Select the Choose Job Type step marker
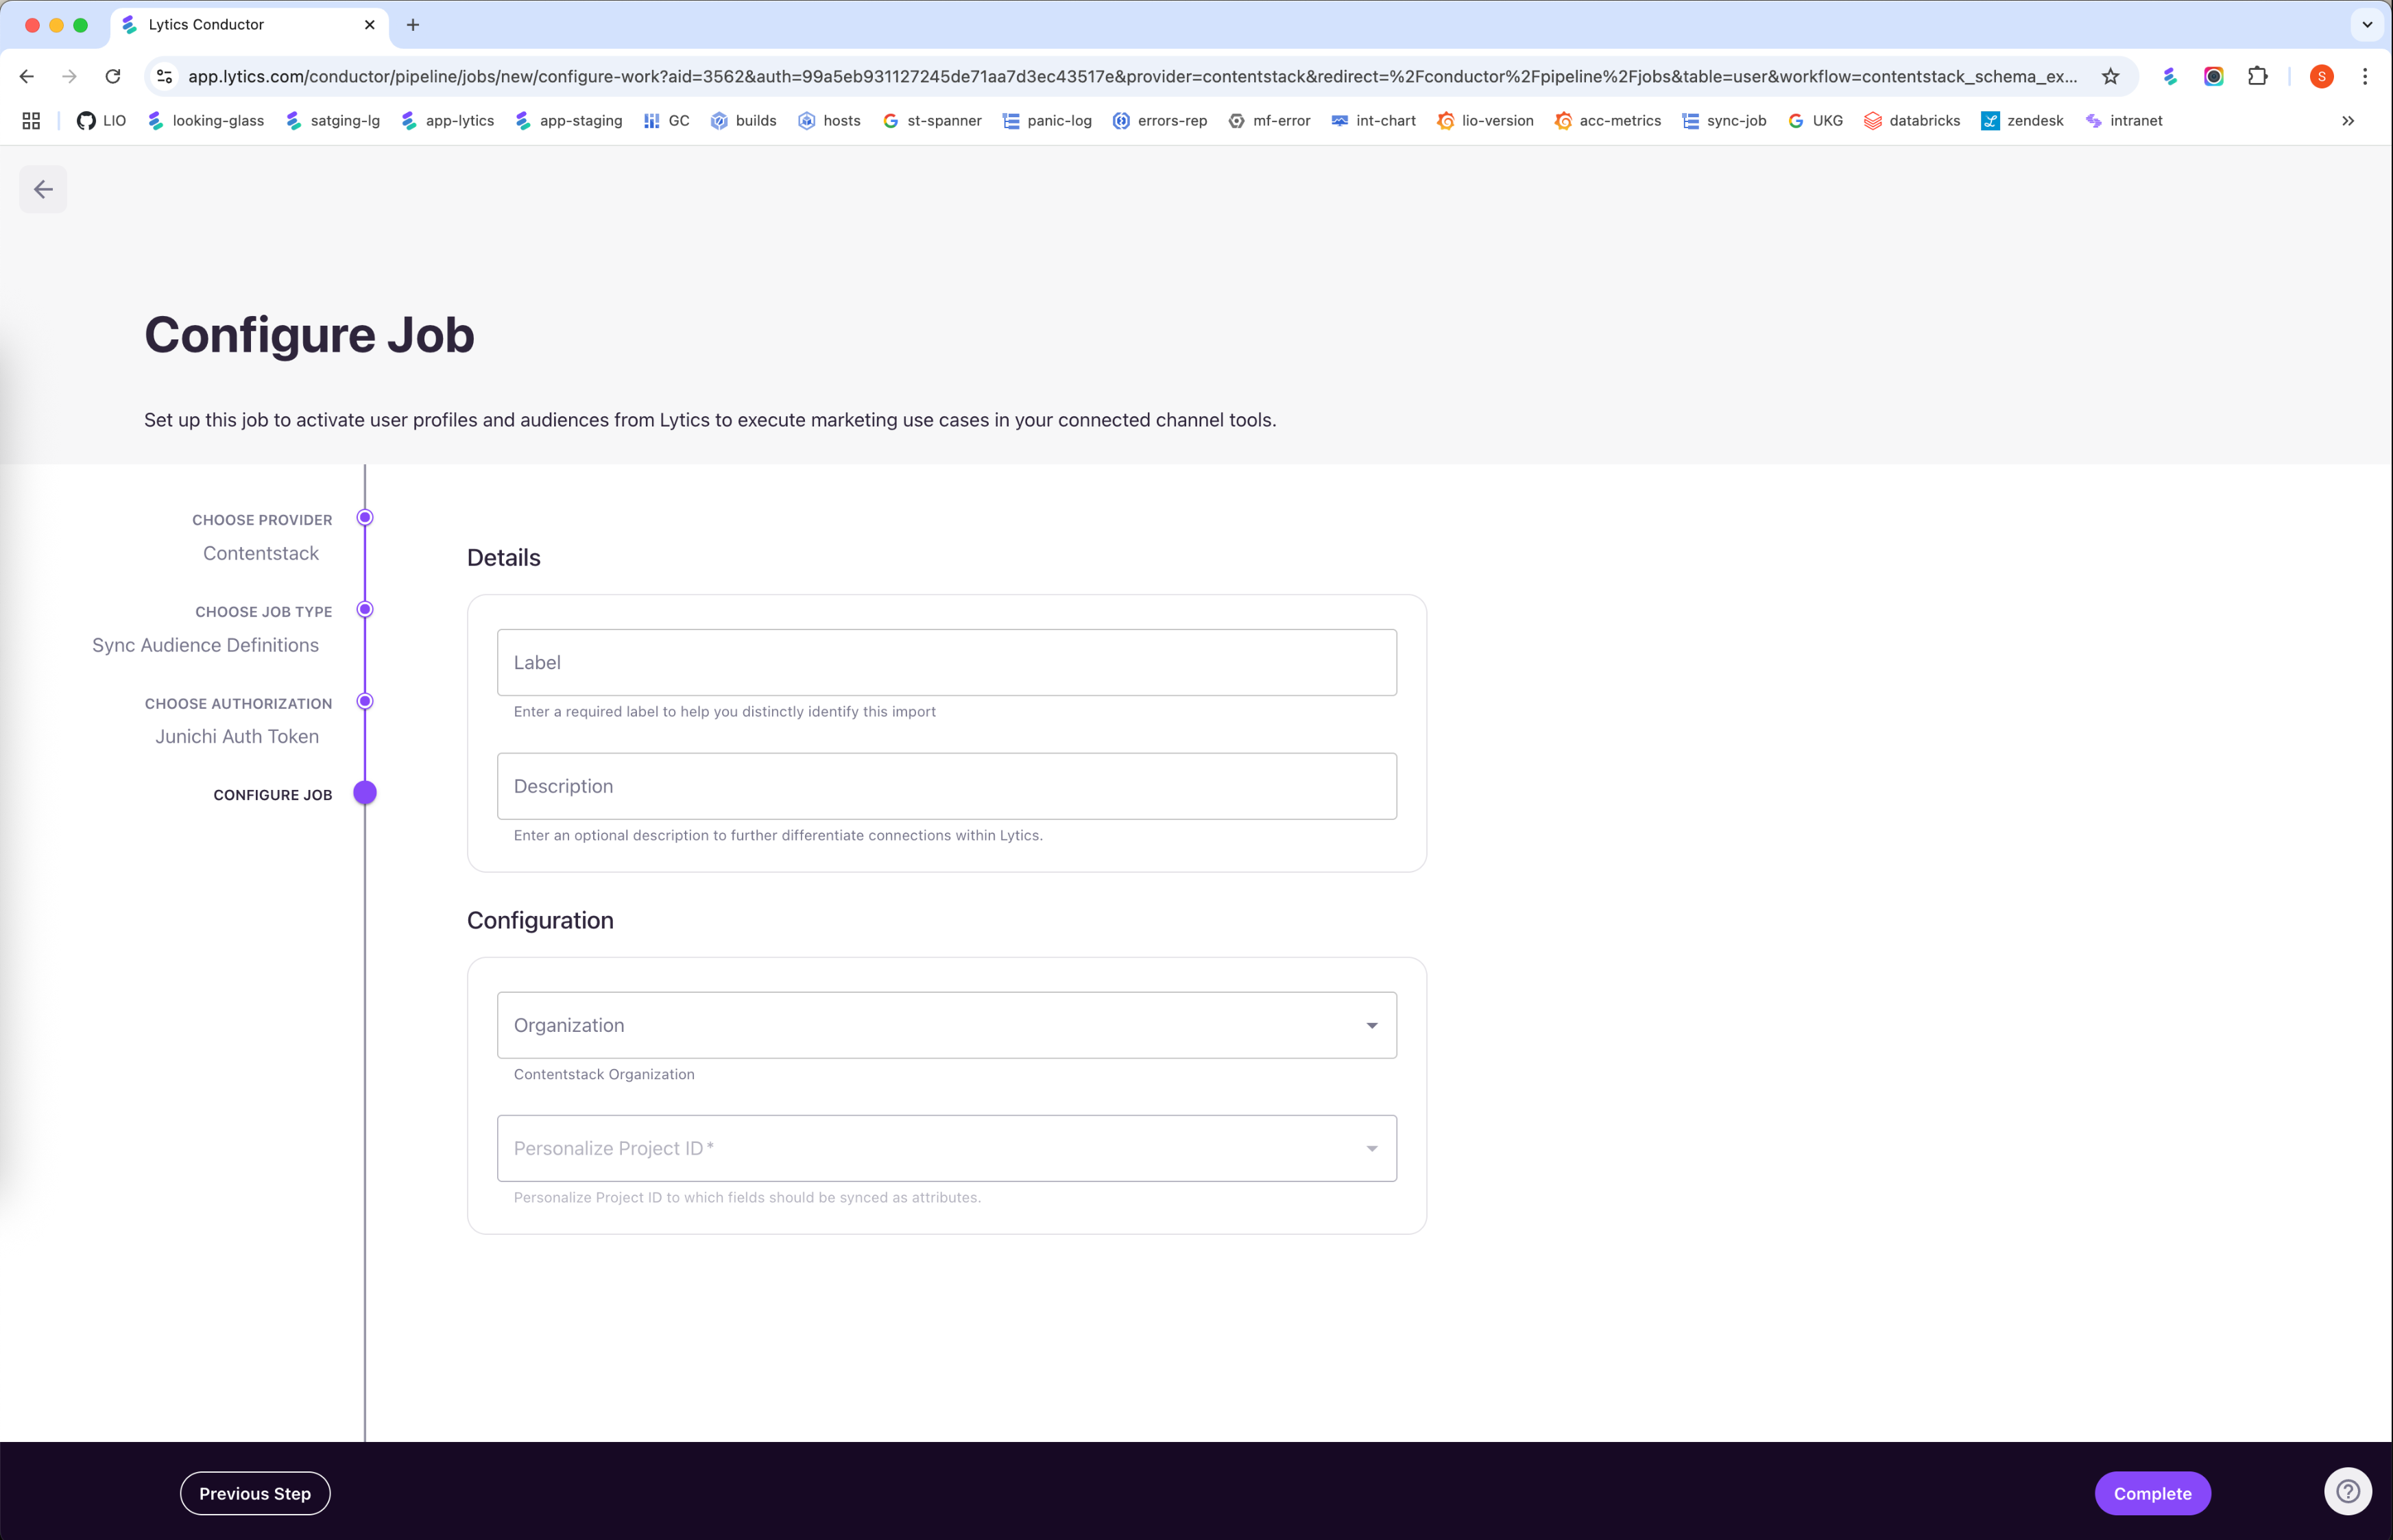The image size is (2393, 1540). coord(365,610)
